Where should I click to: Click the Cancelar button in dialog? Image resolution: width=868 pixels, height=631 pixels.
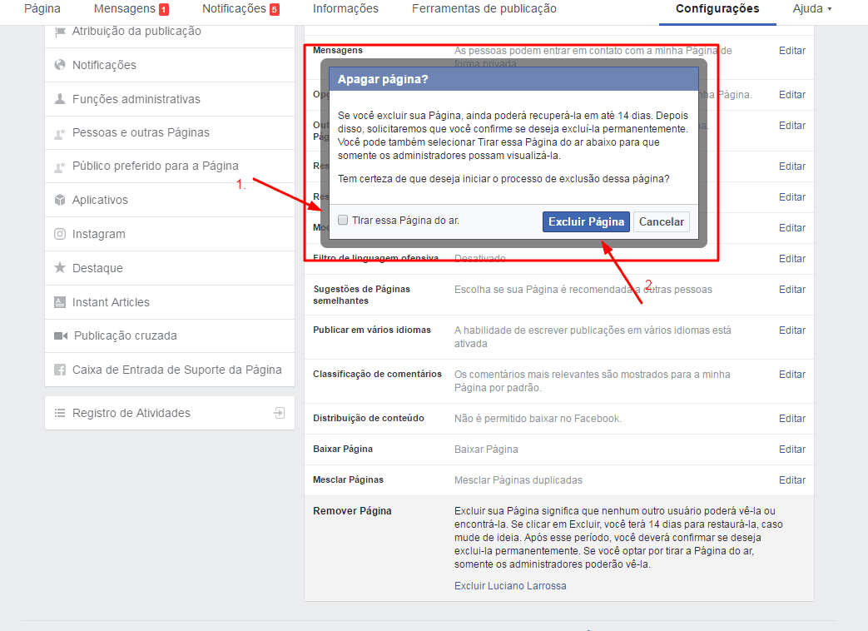pos(662,222)
